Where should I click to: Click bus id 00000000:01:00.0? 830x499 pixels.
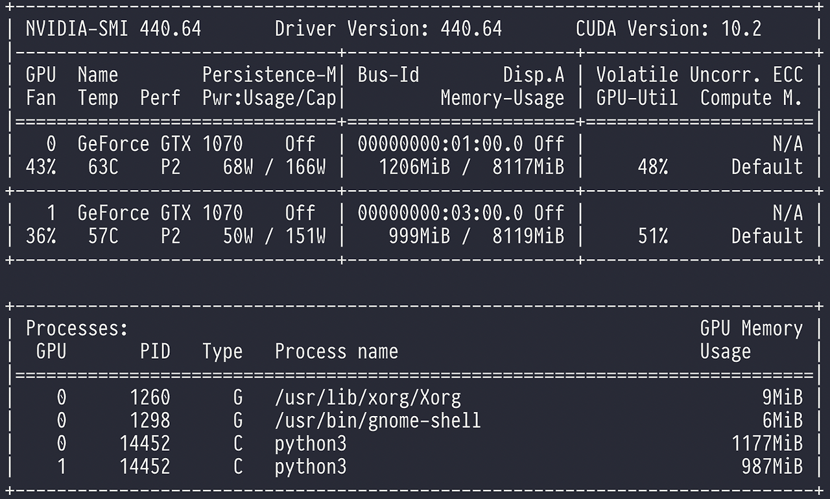440,144
